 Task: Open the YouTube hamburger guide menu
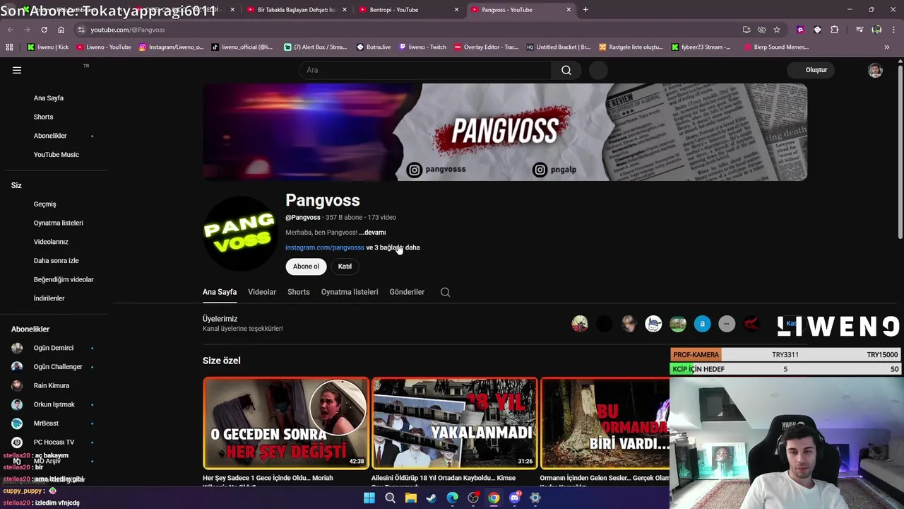click(x=17, y=70)
